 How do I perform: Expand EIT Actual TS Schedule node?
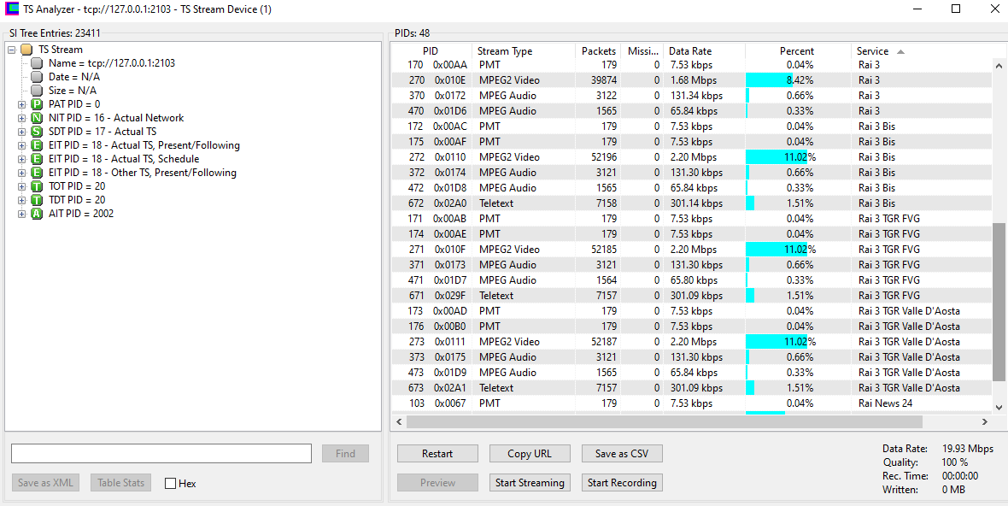click(22, 159)
